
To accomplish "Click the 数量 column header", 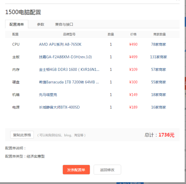I will [111, 34].
